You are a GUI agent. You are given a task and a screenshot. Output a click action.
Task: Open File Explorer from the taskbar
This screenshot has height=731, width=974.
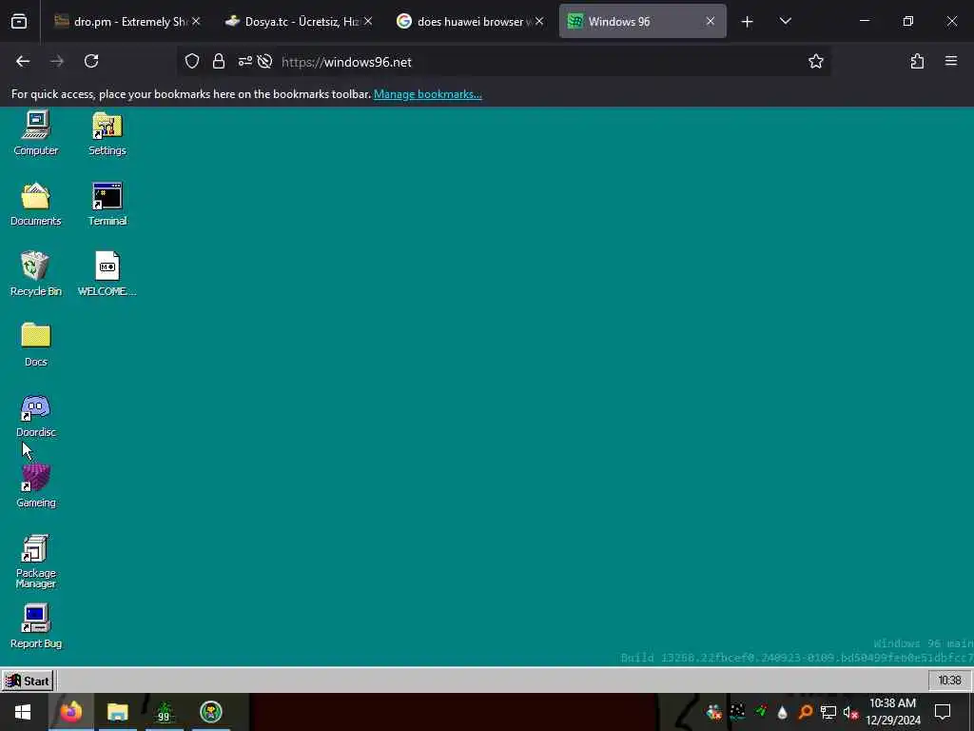tap(117, 712)
